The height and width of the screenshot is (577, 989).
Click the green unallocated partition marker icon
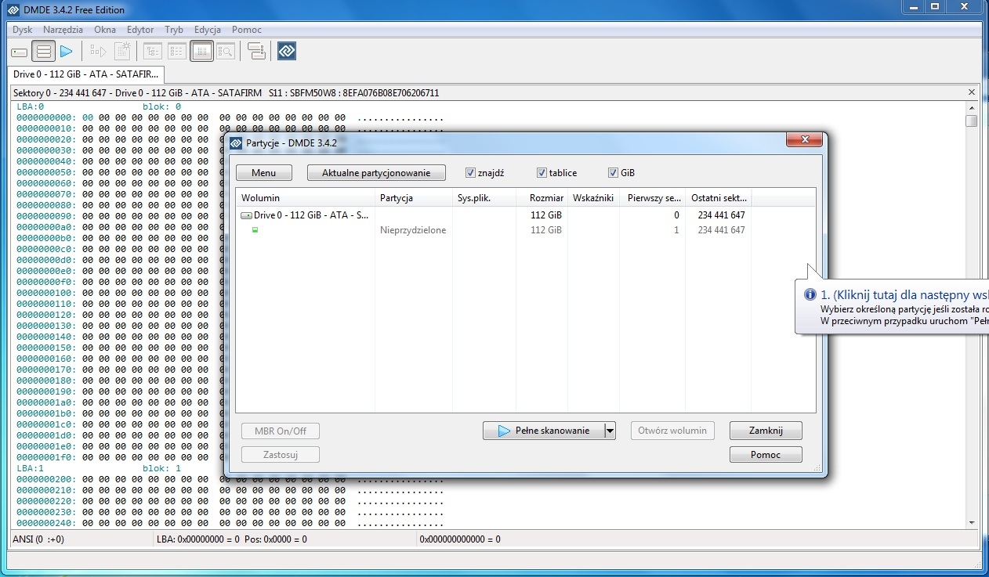click(255, 230)
